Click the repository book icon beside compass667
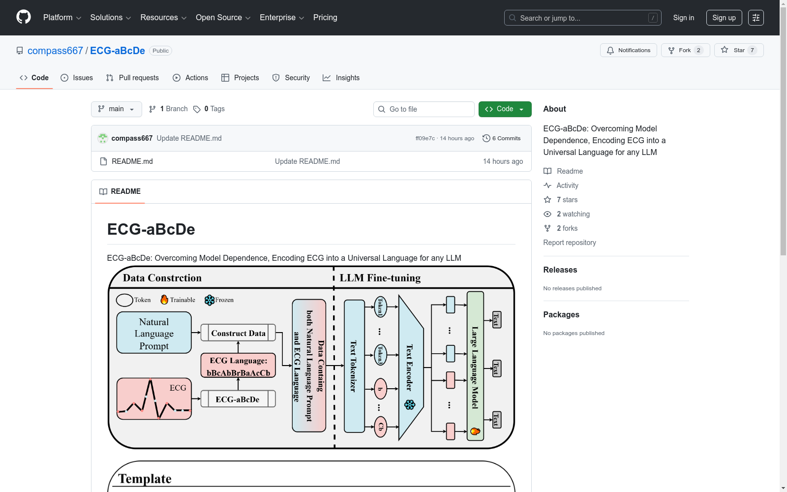 click(x=20, y=51)
